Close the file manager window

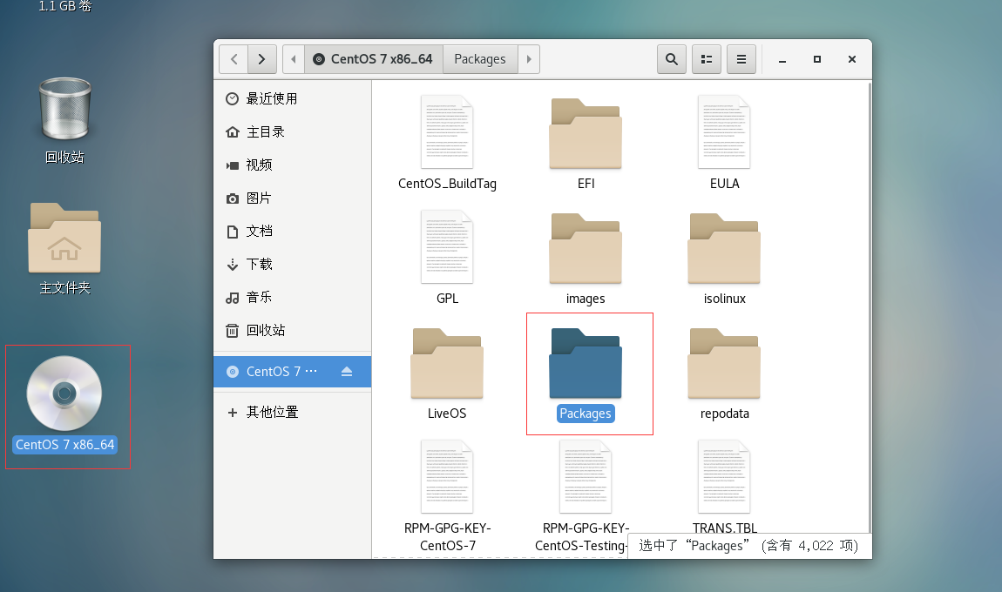852,59
